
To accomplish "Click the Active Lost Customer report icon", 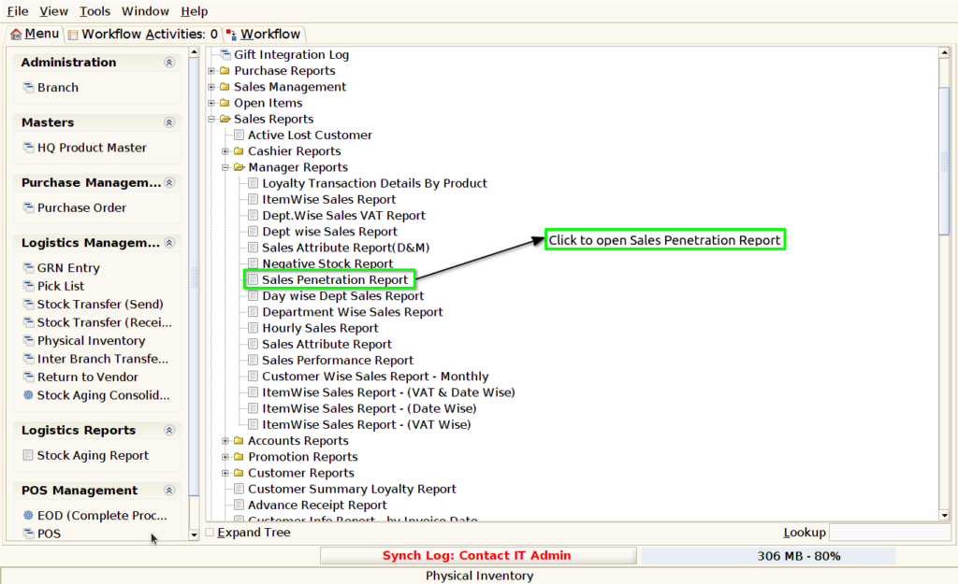I will [239, 135].
